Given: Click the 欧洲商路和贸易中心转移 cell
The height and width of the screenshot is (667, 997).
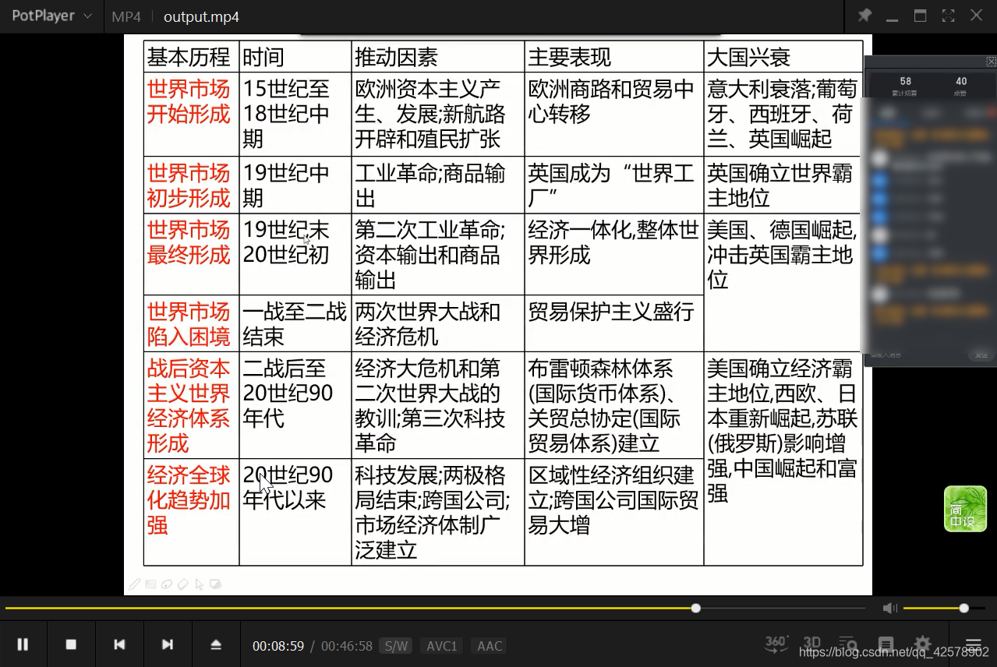Looking at the screenshot, I should (614, 114).
